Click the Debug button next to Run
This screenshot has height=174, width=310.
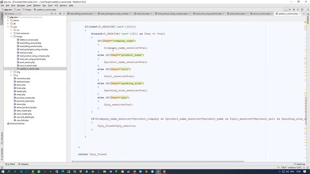[294, 10]
